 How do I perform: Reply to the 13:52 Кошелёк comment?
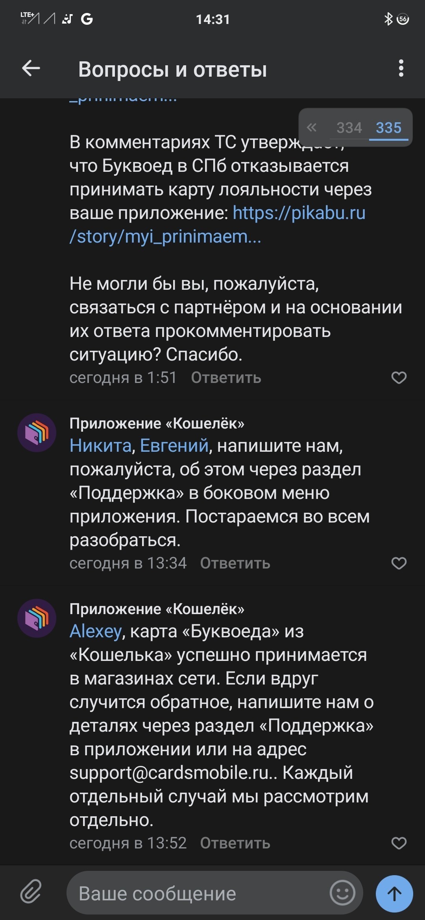[235, 843]
